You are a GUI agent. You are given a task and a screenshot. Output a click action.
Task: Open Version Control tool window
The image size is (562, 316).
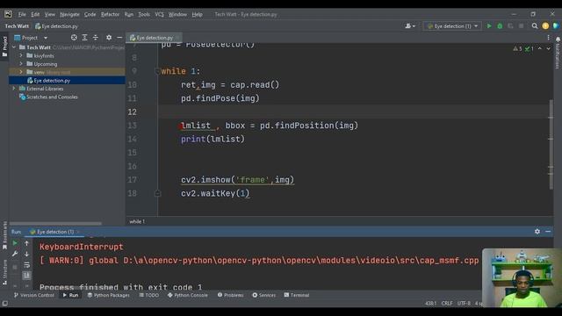coord(34,295)
